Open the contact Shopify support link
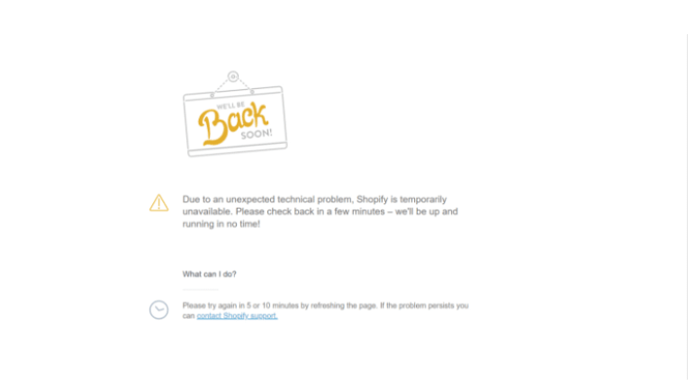The image size is (695, 385). coord(237,316)
